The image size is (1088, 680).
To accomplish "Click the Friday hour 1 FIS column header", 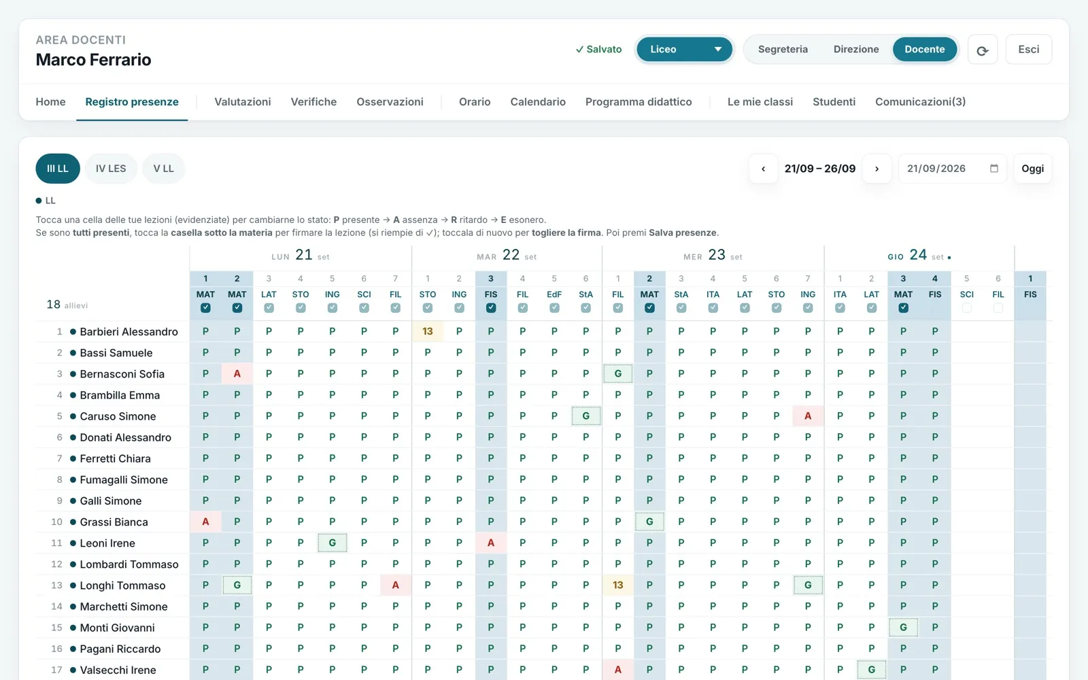I will point(1030,294).
